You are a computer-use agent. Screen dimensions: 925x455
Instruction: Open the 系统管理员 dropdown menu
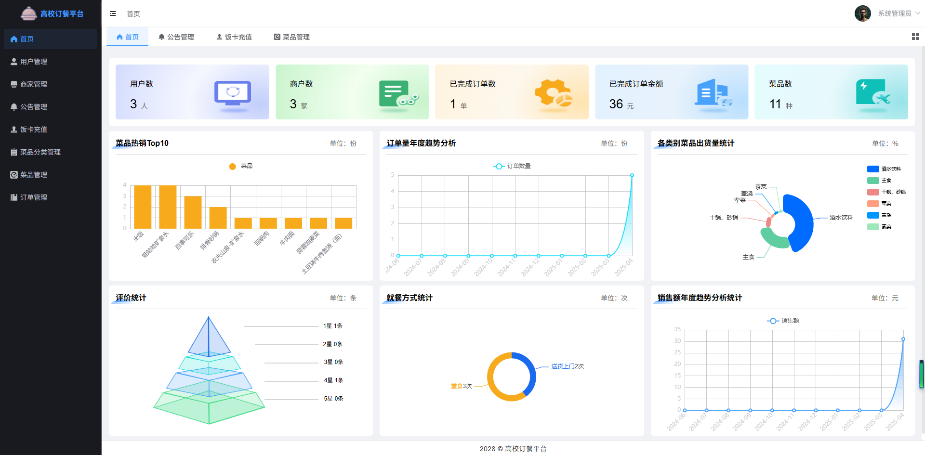click(896, 13)
